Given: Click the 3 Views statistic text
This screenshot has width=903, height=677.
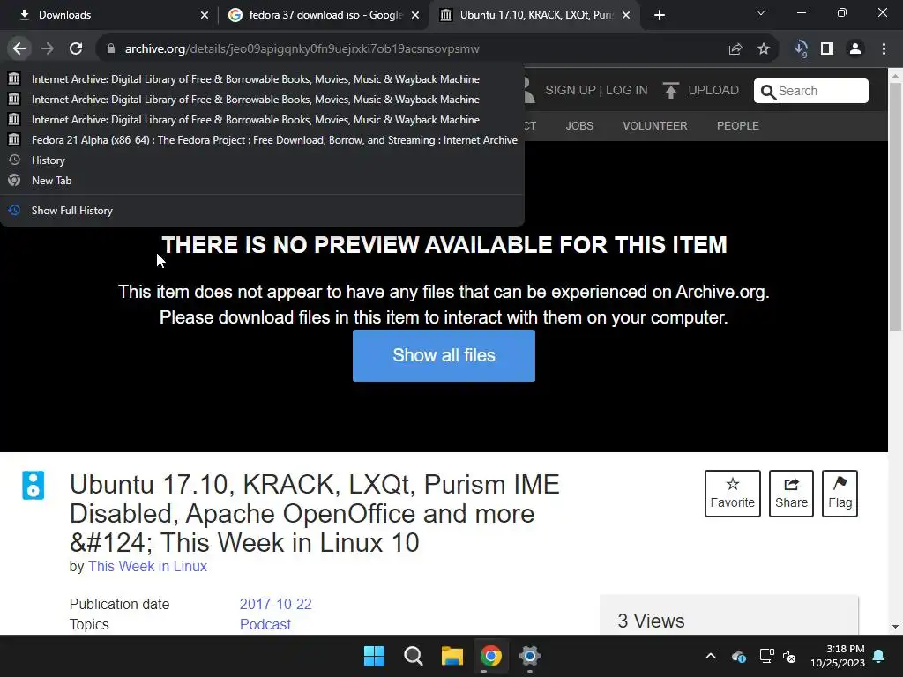Looking at the screenshot, I should pyautogui.click(x=651, y=621).
